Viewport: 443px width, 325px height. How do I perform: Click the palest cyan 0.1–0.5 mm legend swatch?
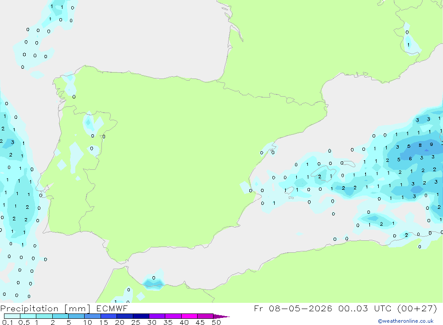[x=12, y=316]
